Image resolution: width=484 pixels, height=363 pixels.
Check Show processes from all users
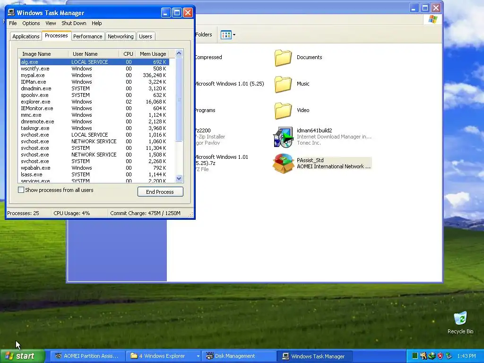tap(21, 190)
